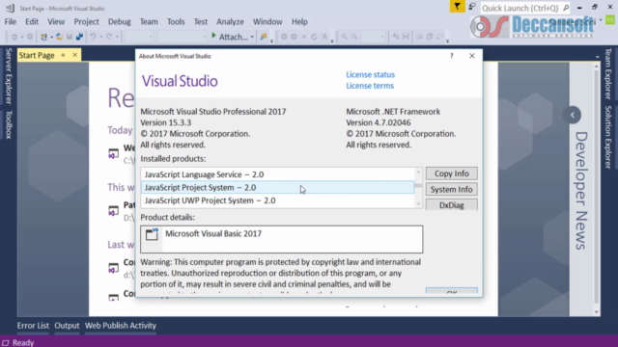Open the document tabs overflow dropdown
This screenshot has height=347, width=618.
point(598,57)
